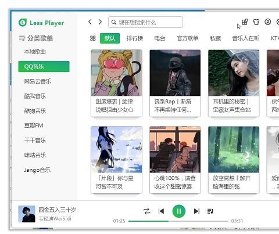The image size is (279, 234).
Task: Click the song title 四舍五入三十岁
Action: (57, 210)
